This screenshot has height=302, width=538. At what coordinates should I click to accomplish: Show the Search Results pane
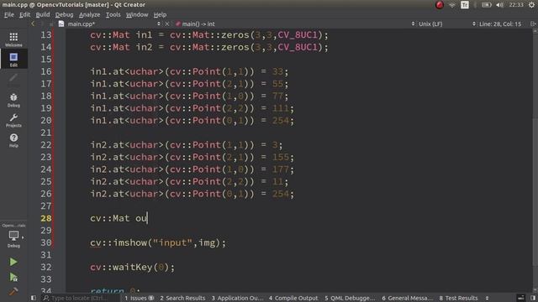pos(182,299)
